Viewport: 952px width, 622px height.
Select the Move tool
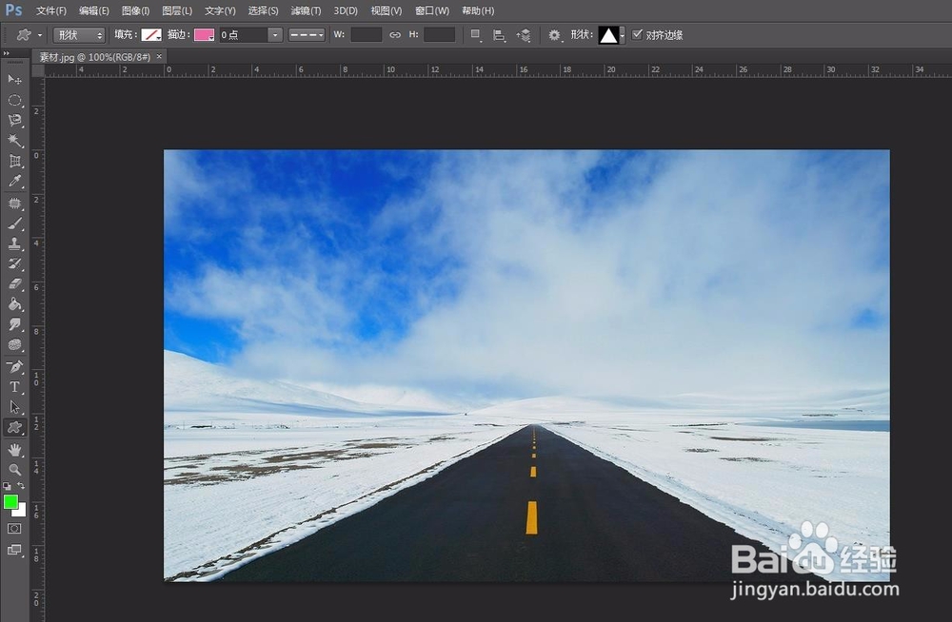(x=14, y=80)
